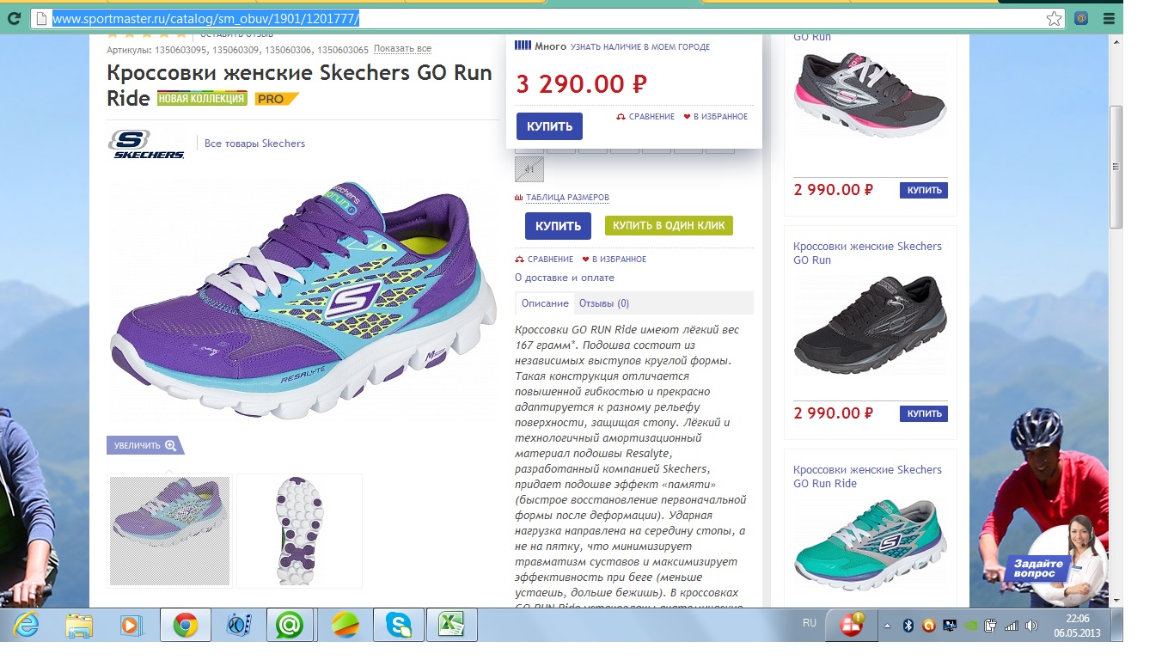The width and height of the screenshot is (1174, 660).
Task: Select the crossed-out unavailable size box
Action: coord(529,169)
